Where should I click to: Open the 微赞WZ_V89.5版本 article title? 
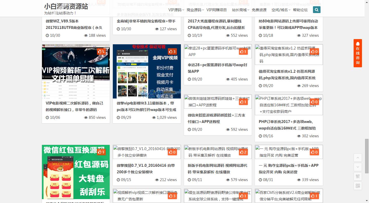74,24
